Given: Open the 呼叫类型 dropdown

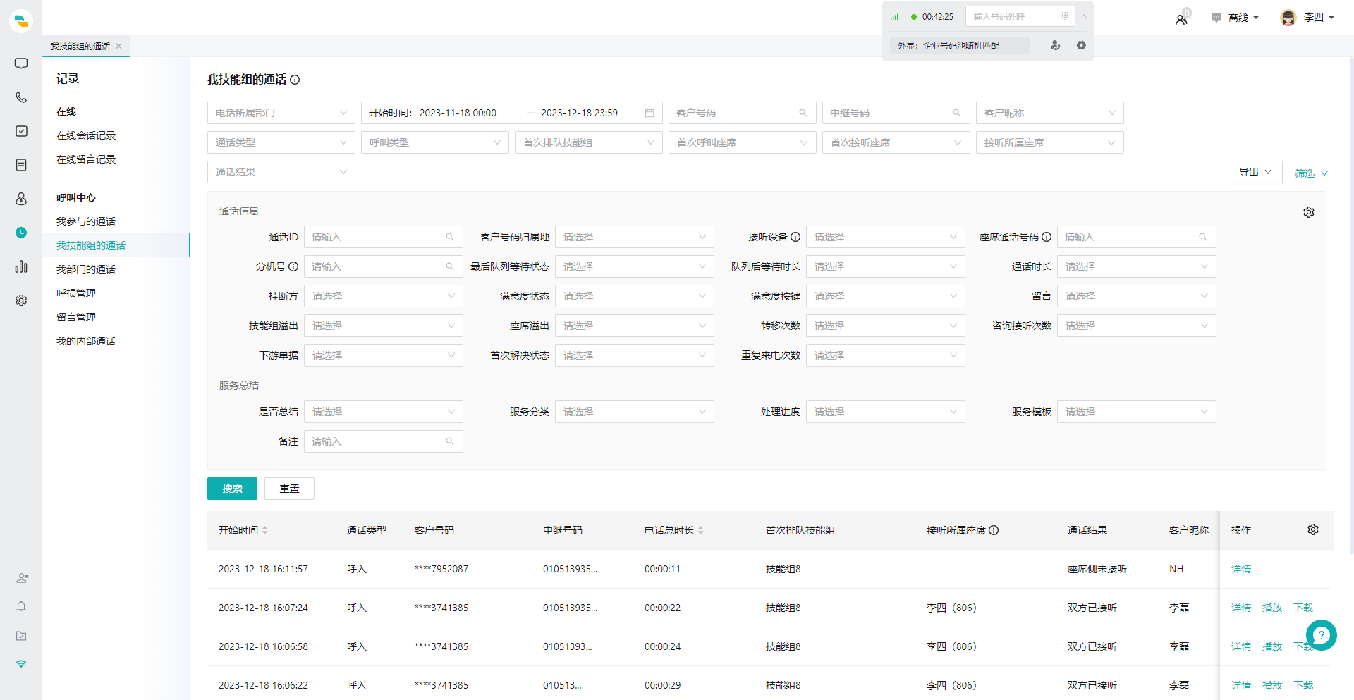Looking at the screenshot, I should (435, 142).
